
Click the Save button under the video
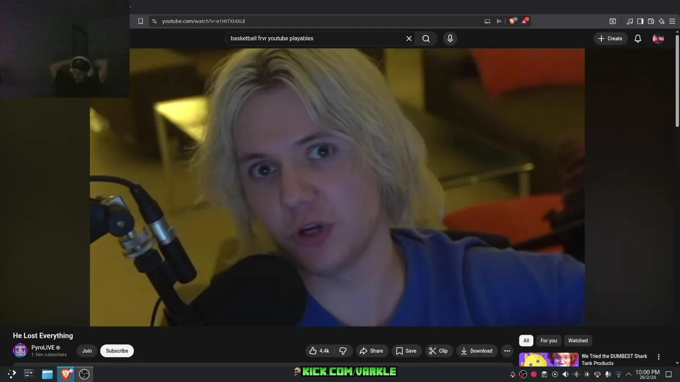406,351
